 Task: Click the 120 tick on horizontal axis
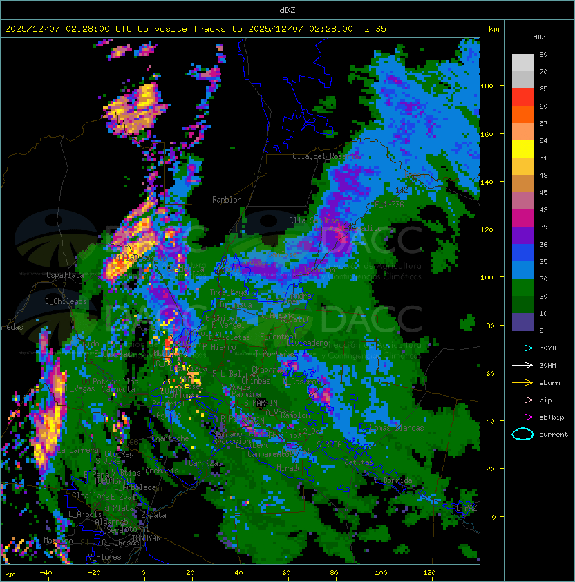(x=429, y=573)
